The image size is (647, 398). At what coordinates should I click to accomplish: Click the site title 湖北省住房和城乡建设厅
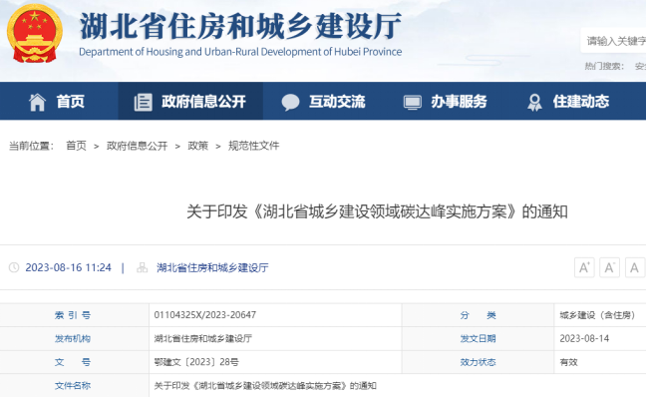click(240, 26)
